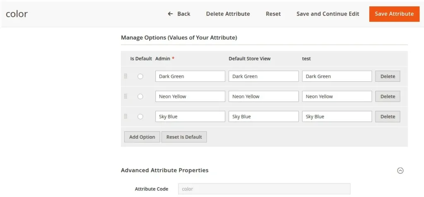
Task: Delete the Neon Yellow option
Action: (x=388, y=96)
